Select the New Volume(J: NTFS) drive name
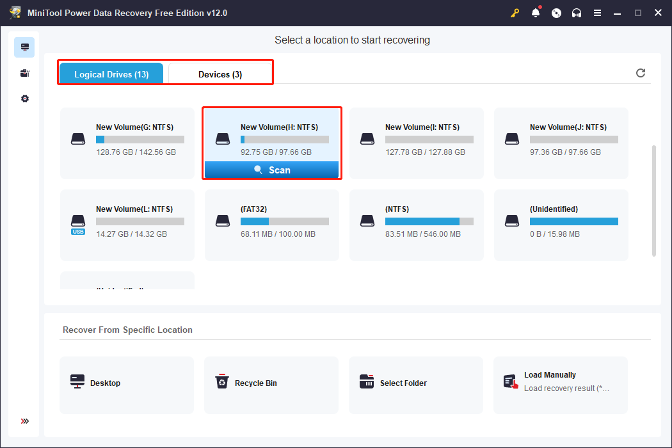The width and height of the screenshot is (672, 448). [568, 127]
